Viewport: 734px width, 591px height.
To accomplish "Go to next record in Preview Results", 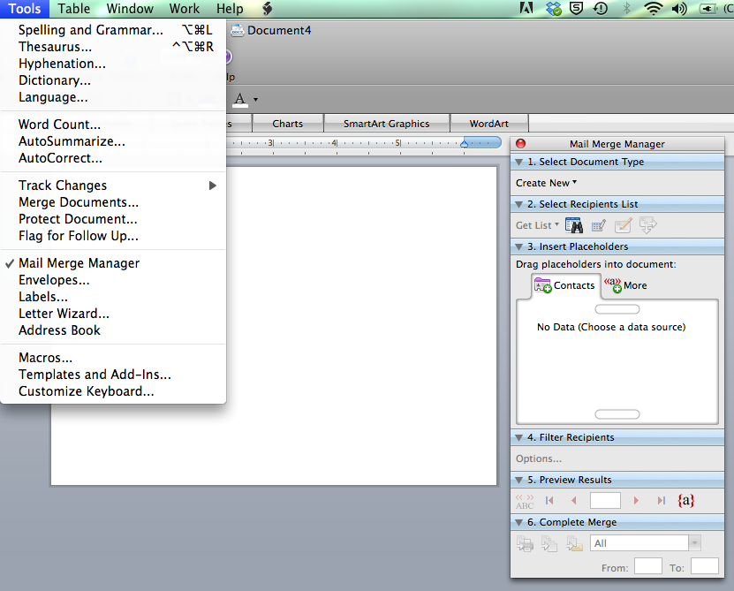I will (x=636, y=501).
